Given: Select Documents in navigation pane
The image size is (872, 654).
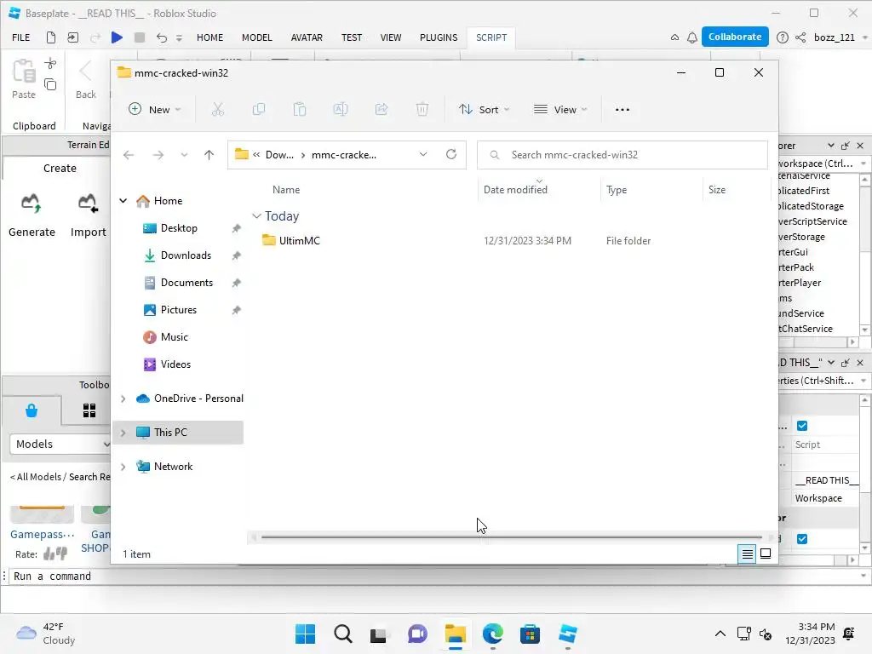Looking at the screenshot, I should tap(186, 283).
